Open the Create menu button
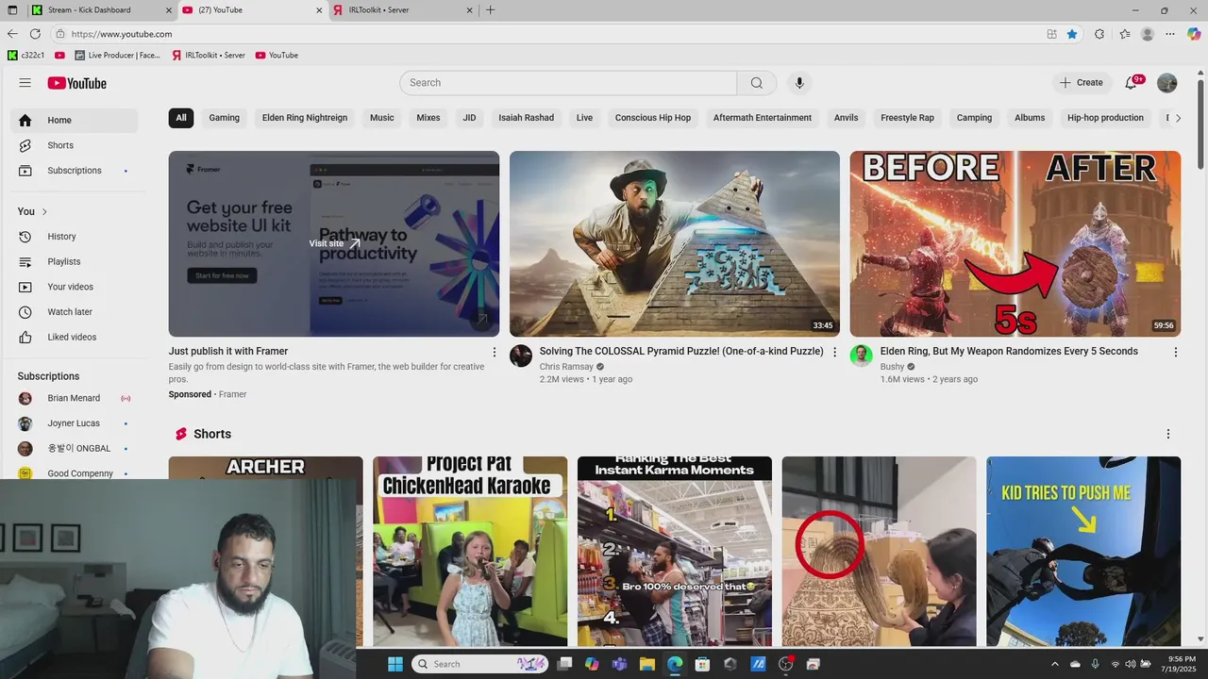This screenshot has height=679, width=1208. (1081, 83)
